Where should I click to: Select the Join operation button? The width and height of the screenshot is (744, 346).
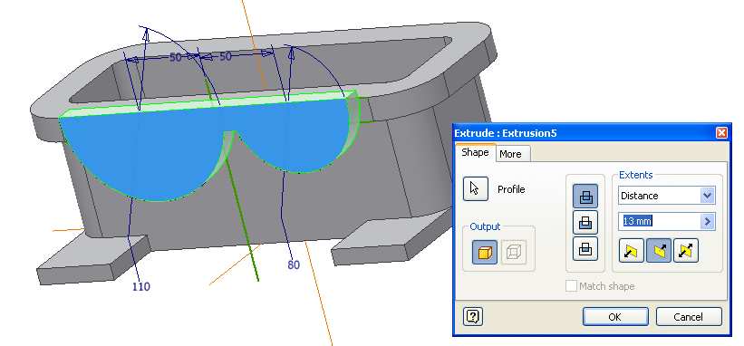(x=585, y=197)
